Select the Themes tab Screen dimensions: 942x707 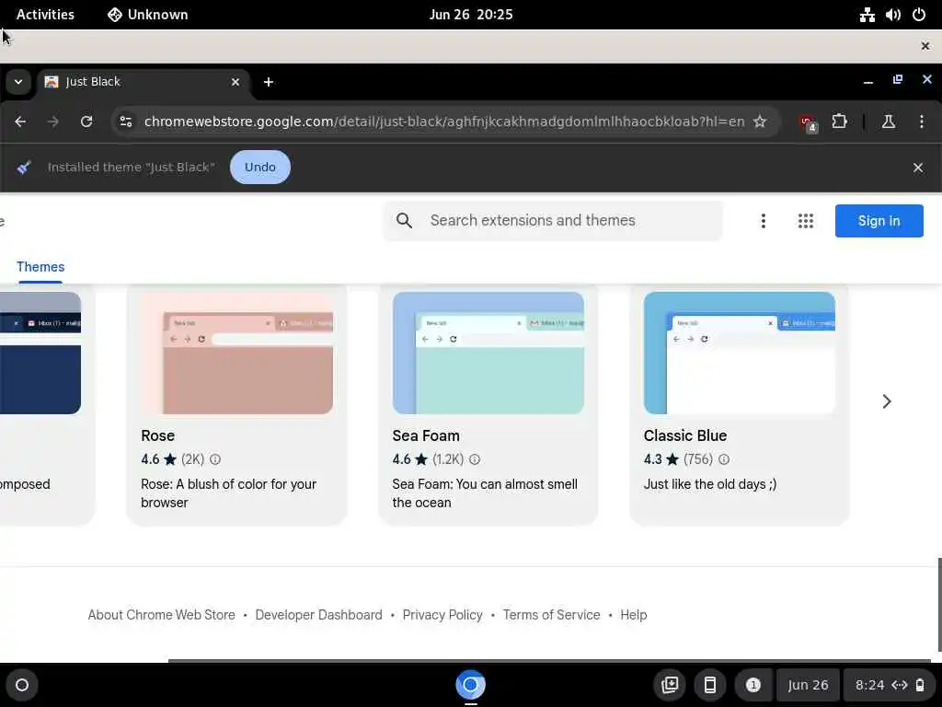40,267
